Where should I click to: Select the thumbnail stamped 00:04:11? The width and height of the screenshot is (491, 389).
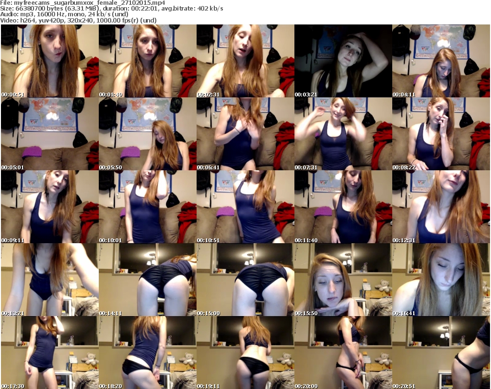click(x=441, y=61)
